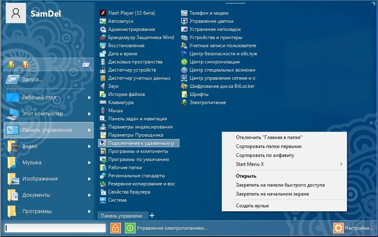Open Параметры Проводника
The width and height of the screenshot is (378, 237).
[x=131, y=135]
